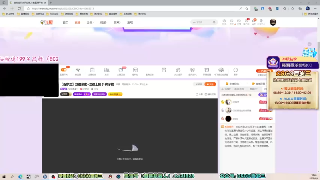This screenshot has width=320, height=180.
Task: Open the broadcast camera icon in header
Action: pos(239,21)
